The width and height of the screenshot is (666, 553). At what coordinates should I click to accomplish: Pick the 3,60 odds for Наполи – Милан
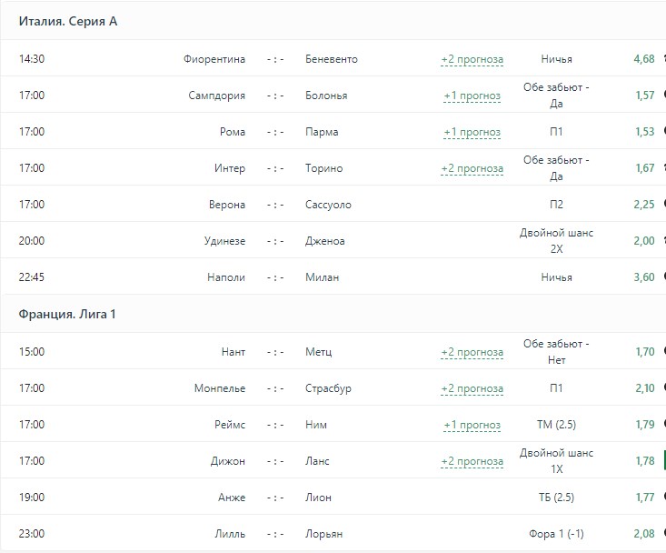(x=644, y=277)
